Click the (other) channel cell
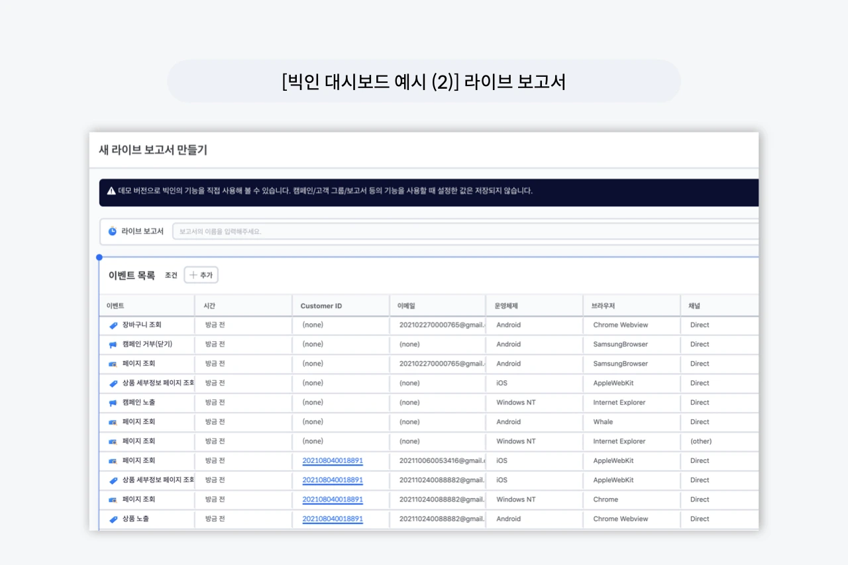Viewport: 848px width, 565px height. click(701, 441)
